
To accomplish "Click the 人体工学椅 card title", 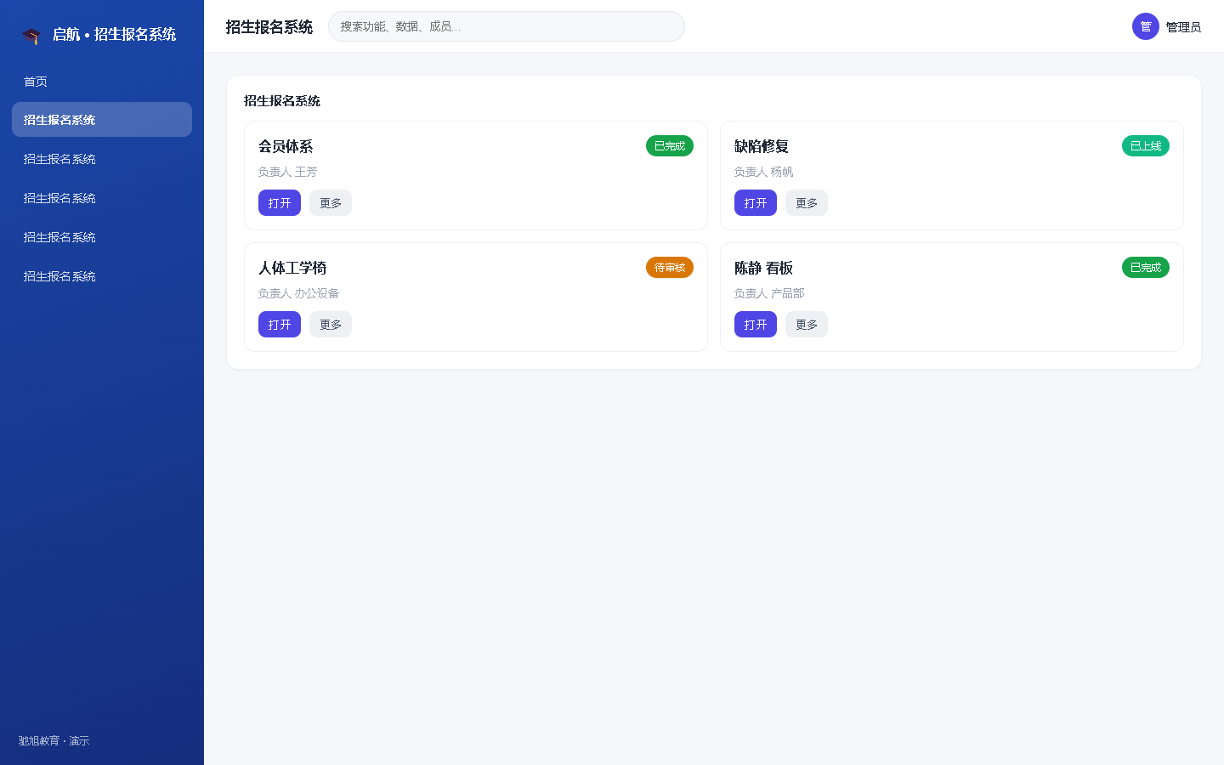I will point(292,268).
